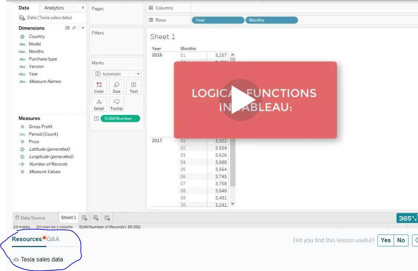Image resolution: width=418 pixels, height=271 pixels.
Task: Expand the Data pane tab switcher arrows
Action: coord(82,8)
